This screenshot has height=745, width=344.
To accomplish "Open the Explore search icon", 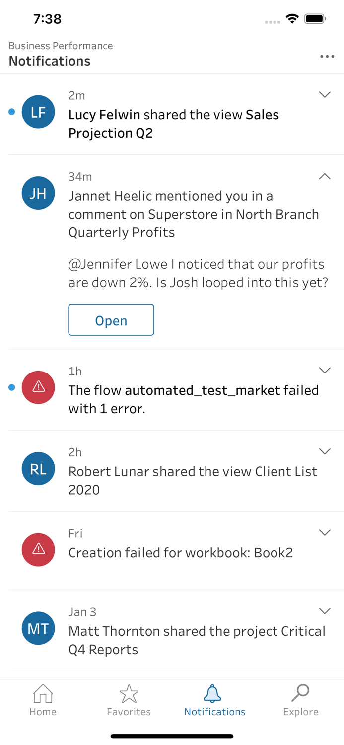I will [x=301, y=693].
